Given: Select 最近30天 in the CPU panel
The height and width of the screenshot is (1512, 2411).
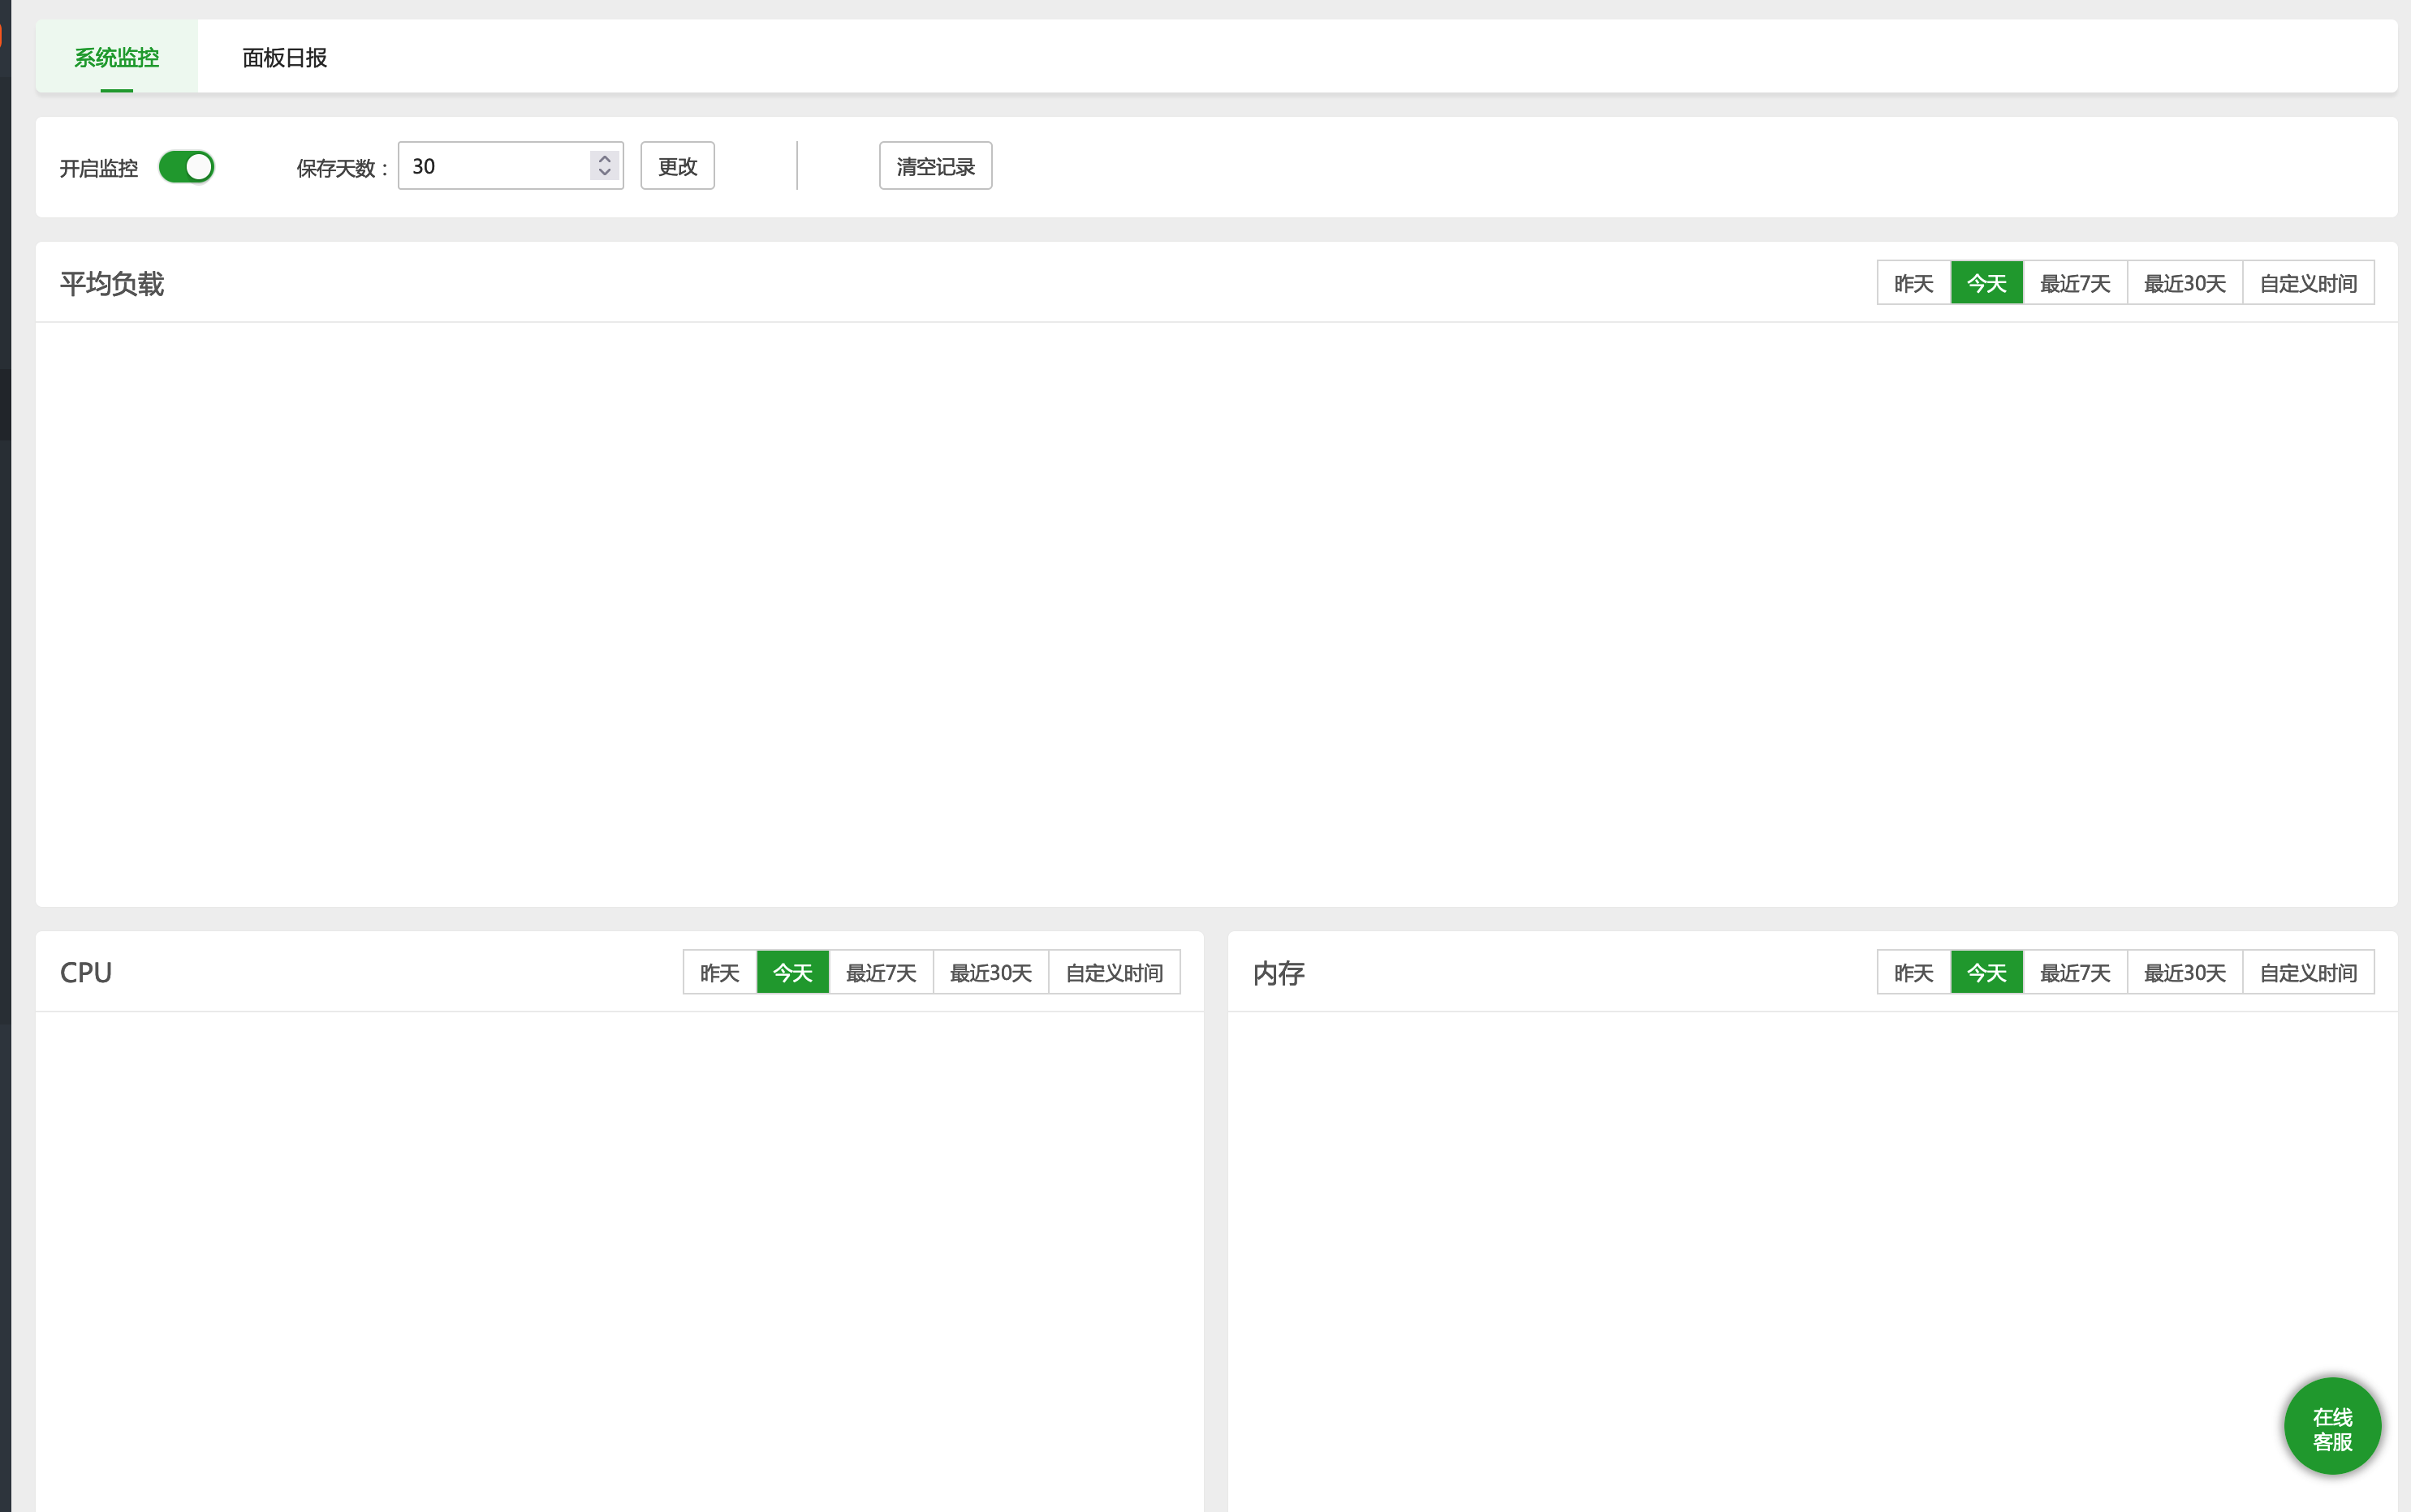Looking at the screenshot, I should click(x=991, y=972).
